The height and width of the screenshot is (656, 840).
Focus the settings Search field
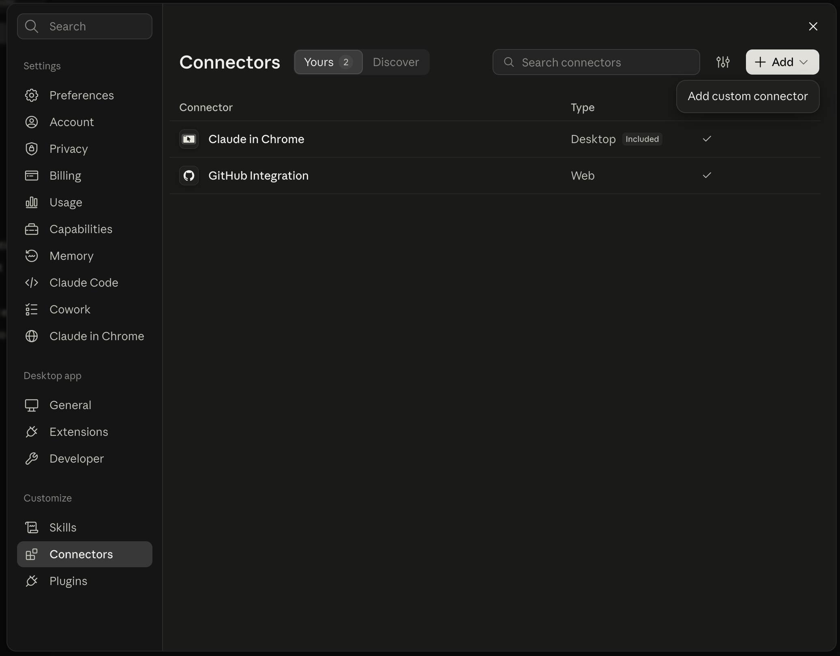(x=85, y=26)
